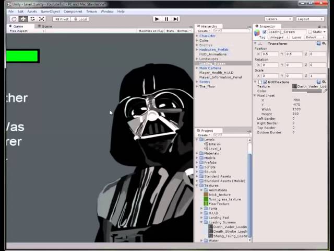Select The_floor in Hierarchy

[207, 86]
